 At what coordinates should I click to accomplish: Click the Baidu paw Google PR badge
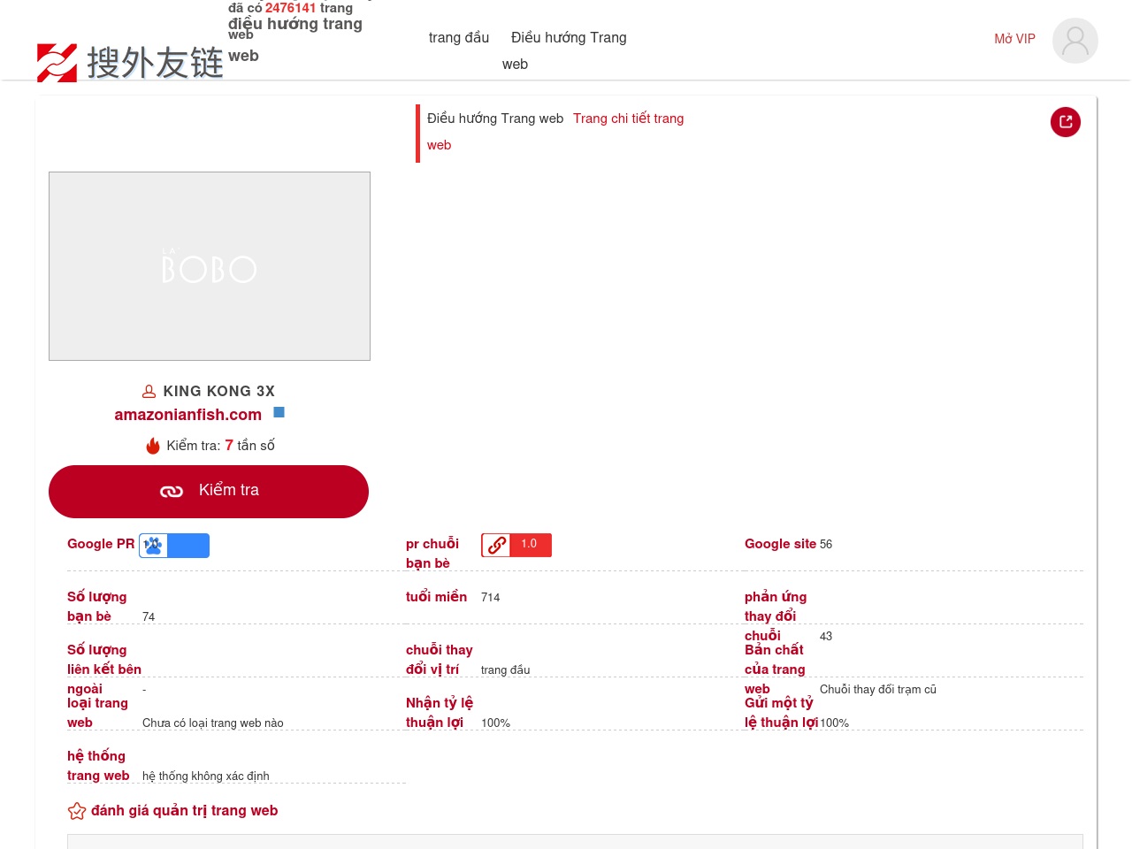(174, 546)
